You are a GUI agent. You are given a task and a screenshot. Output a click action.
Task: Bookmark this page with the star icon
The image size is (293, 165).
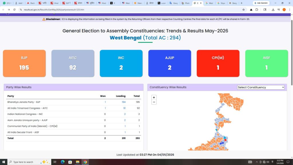pyautogui.click(x=243, y=9)
